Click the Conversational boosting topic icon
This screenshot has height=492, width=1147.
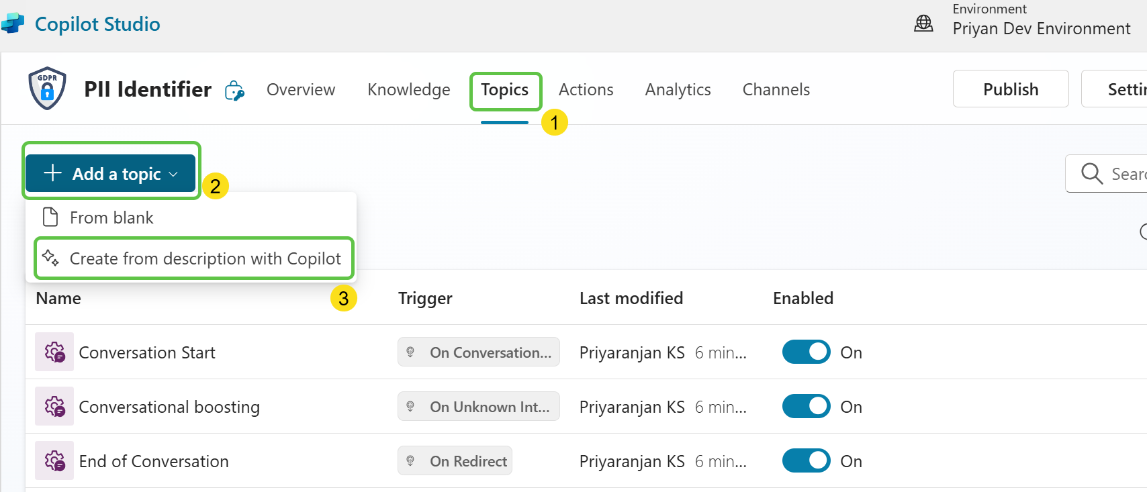[54, 406]
